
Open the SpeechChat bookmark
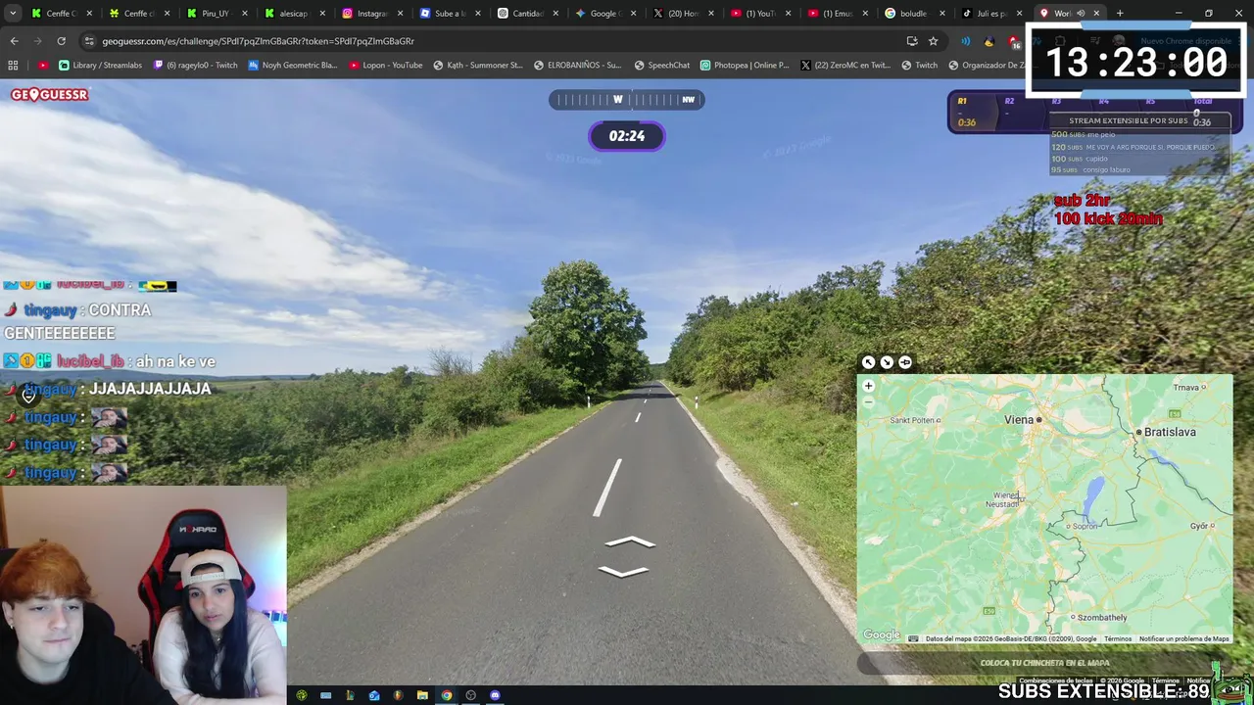(x=662, y=66)
